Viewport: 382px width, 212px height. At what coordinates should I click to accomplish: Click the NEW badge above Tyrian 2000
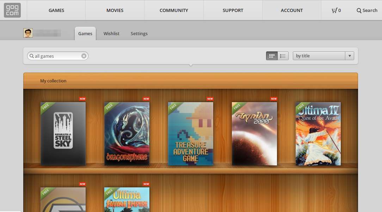click(274, 99)
